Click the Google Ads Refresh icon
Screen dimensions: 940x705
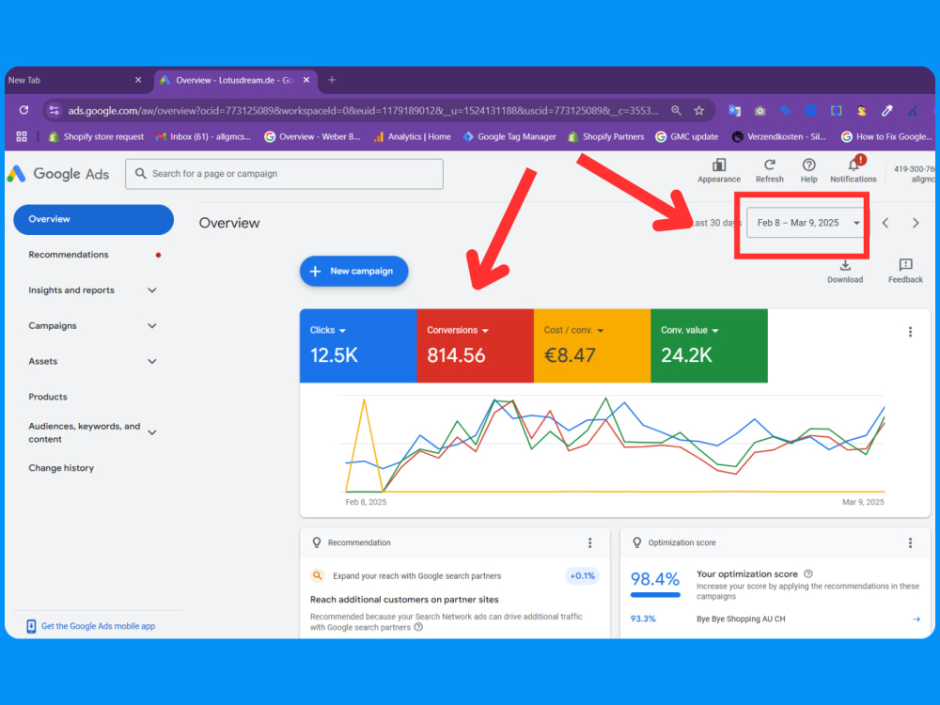pyautogui.click(x=770, y=170)
